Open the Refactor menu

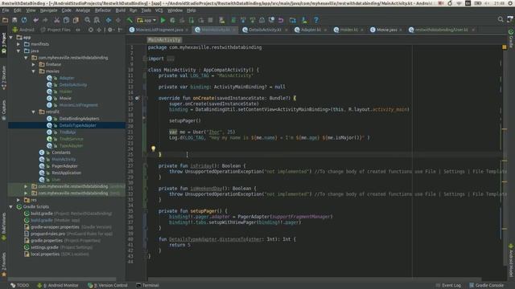(103, 10)
